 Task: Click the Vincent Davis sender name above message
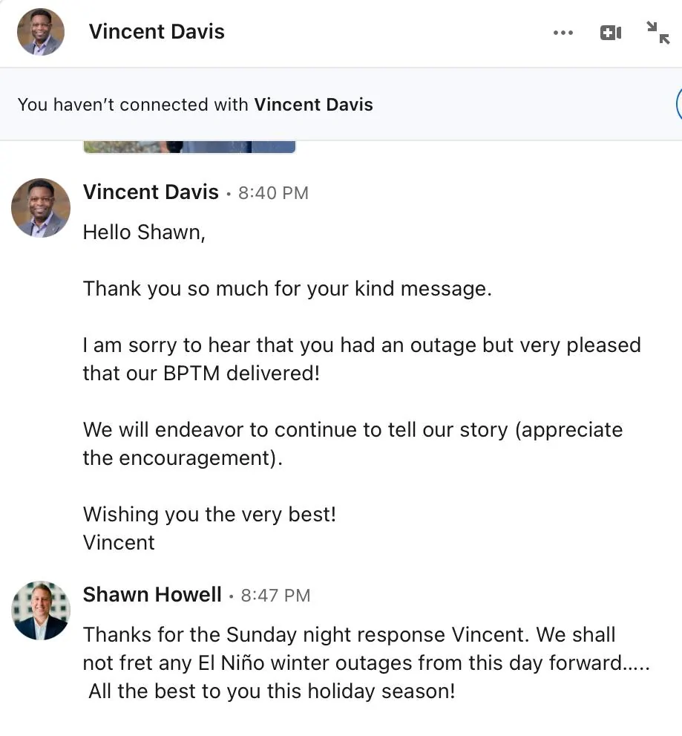151,192
